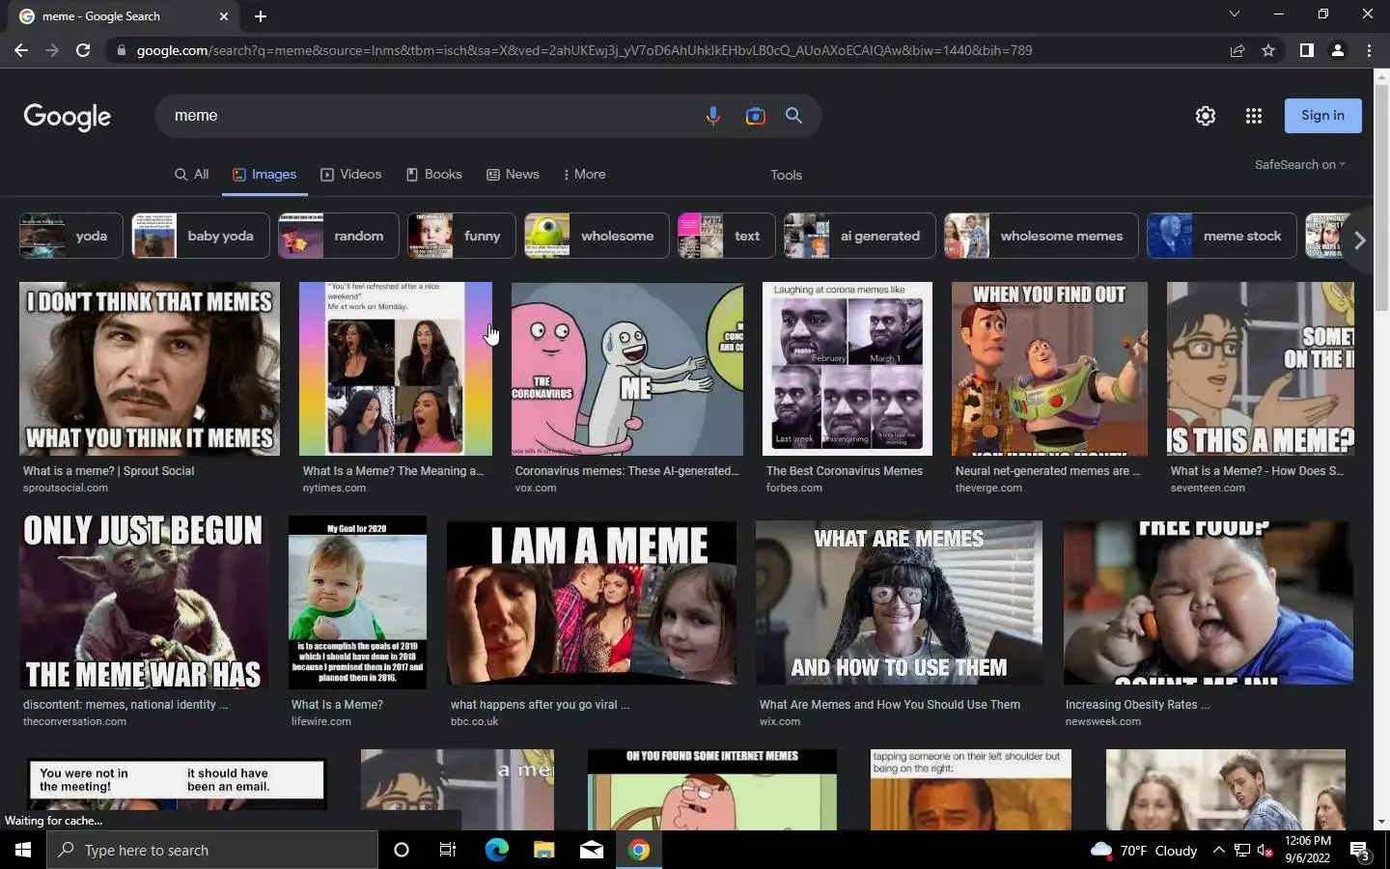Image resolution: width=1390 pixels, height=869 pixels.
Task: Switch to the Books tab
Action: pyautogui.click(x=433, y=175)
